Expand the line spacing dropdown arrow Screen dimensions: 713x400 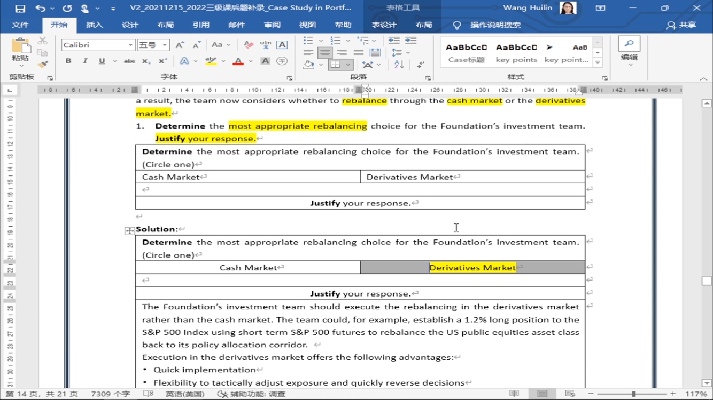tap(408, 53)
